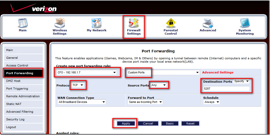
Task: Expand the WAN Connection Type dropdown
Action: [82, 102]
